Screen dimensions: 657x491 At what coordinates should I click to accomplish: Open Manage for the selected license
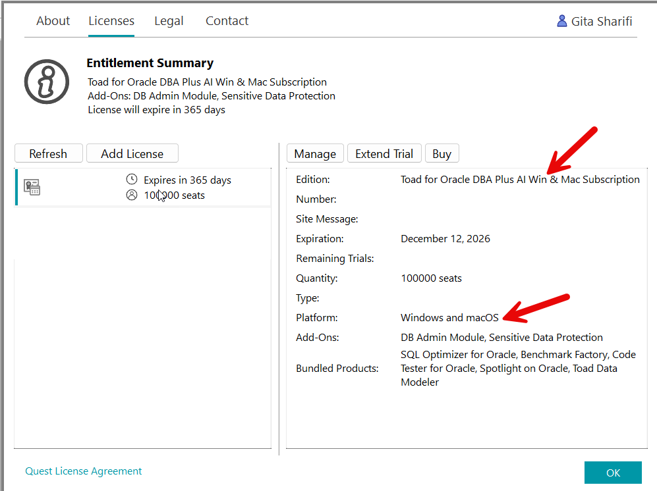point(315,153)
